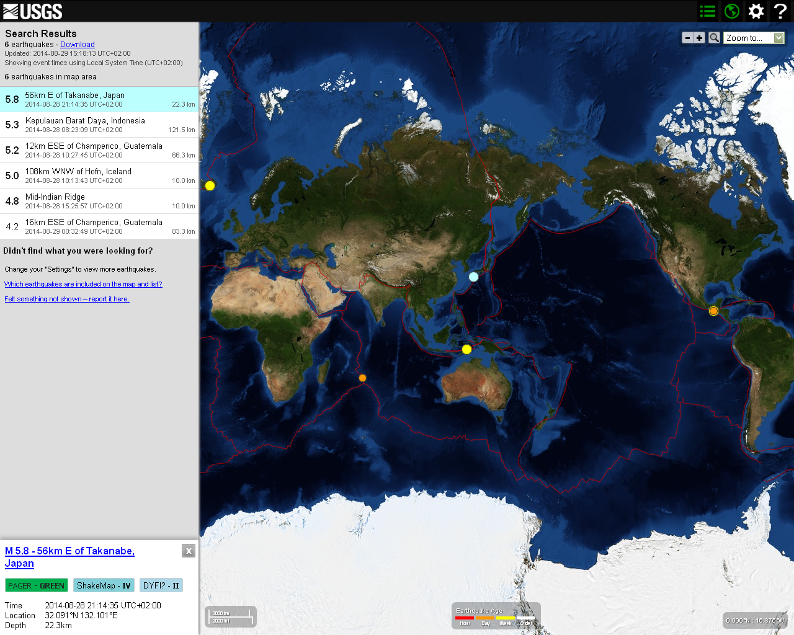Open the Zoom to dropdown

tap(754, 38)
